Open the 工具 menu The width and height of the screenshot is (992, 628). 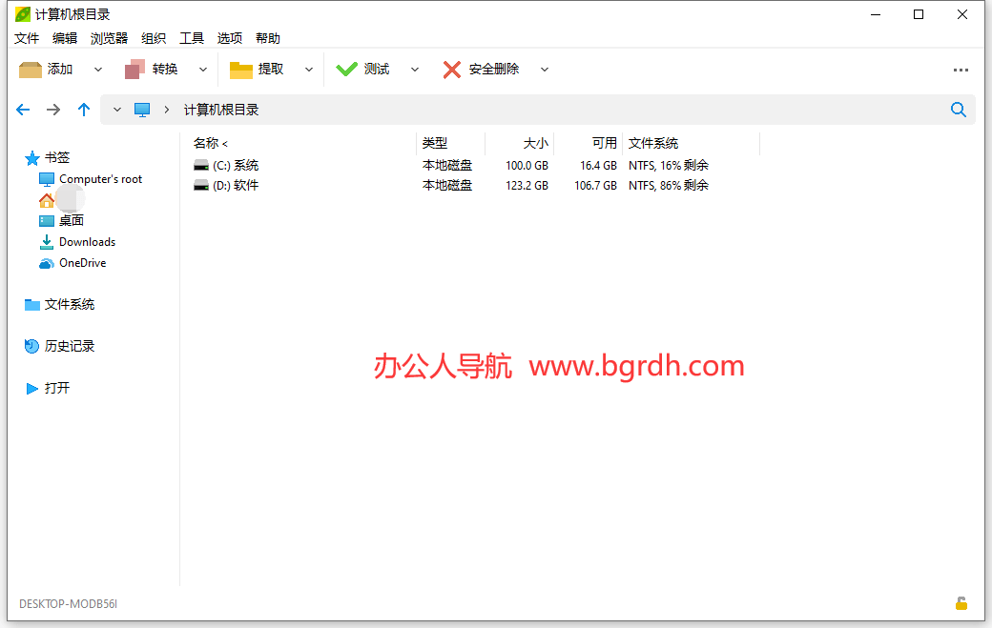coord(192,38)
